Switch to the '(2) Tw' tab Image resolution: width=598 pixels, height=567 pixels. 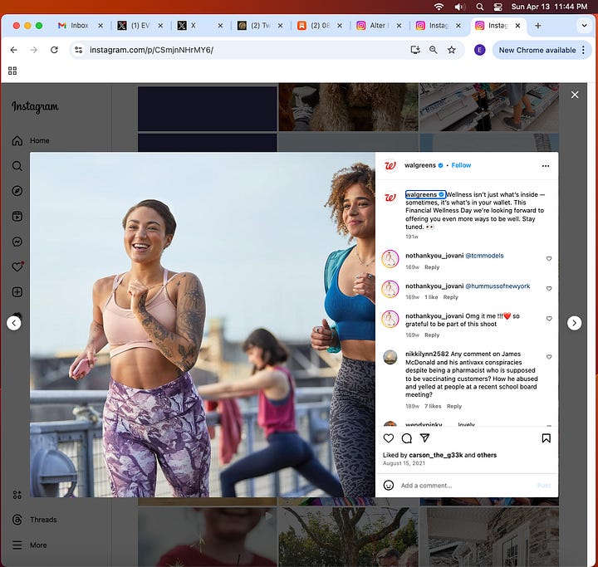tap(260, 26)
